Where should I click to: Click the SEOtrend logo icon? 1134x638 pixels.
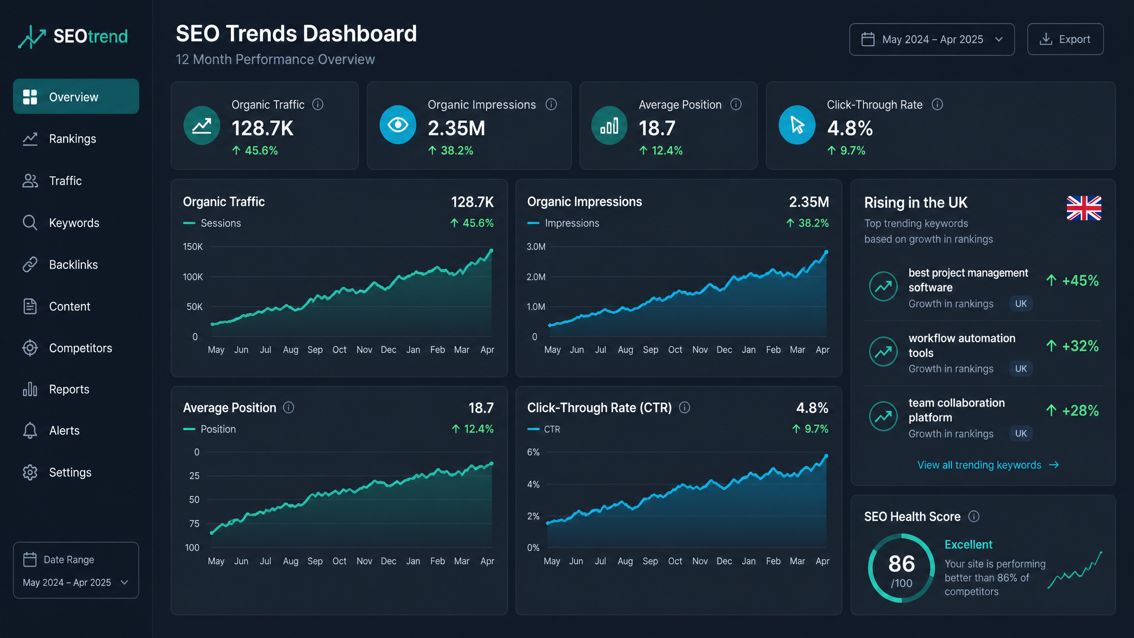coord(32,37)
